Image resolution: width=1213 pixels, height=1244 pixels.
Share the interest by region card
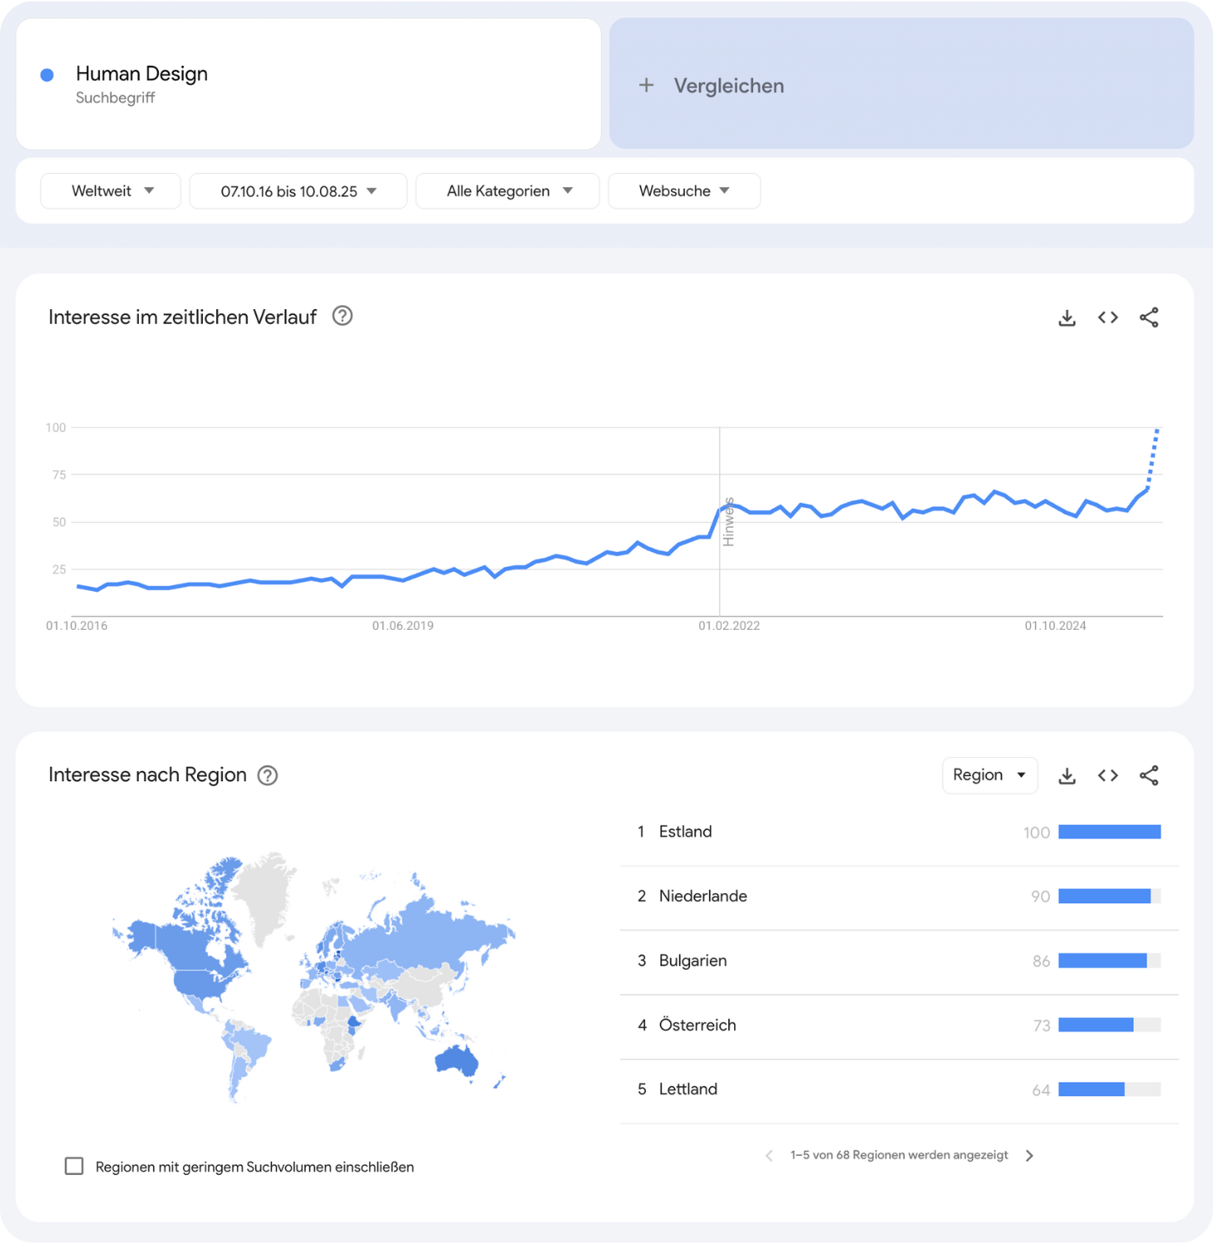[x=1148, y=775]
